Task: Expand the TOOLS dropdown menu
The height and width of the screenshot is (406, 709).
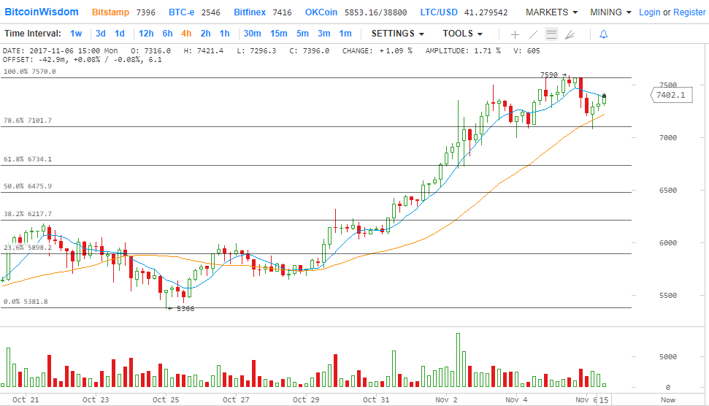Action: pyautogui.click(x=462, y=34)
